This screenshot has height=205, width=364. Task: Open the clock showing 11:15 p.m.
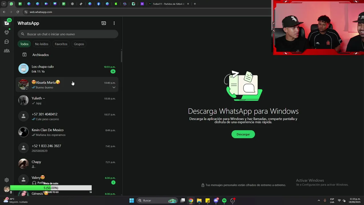pos(355,200)
